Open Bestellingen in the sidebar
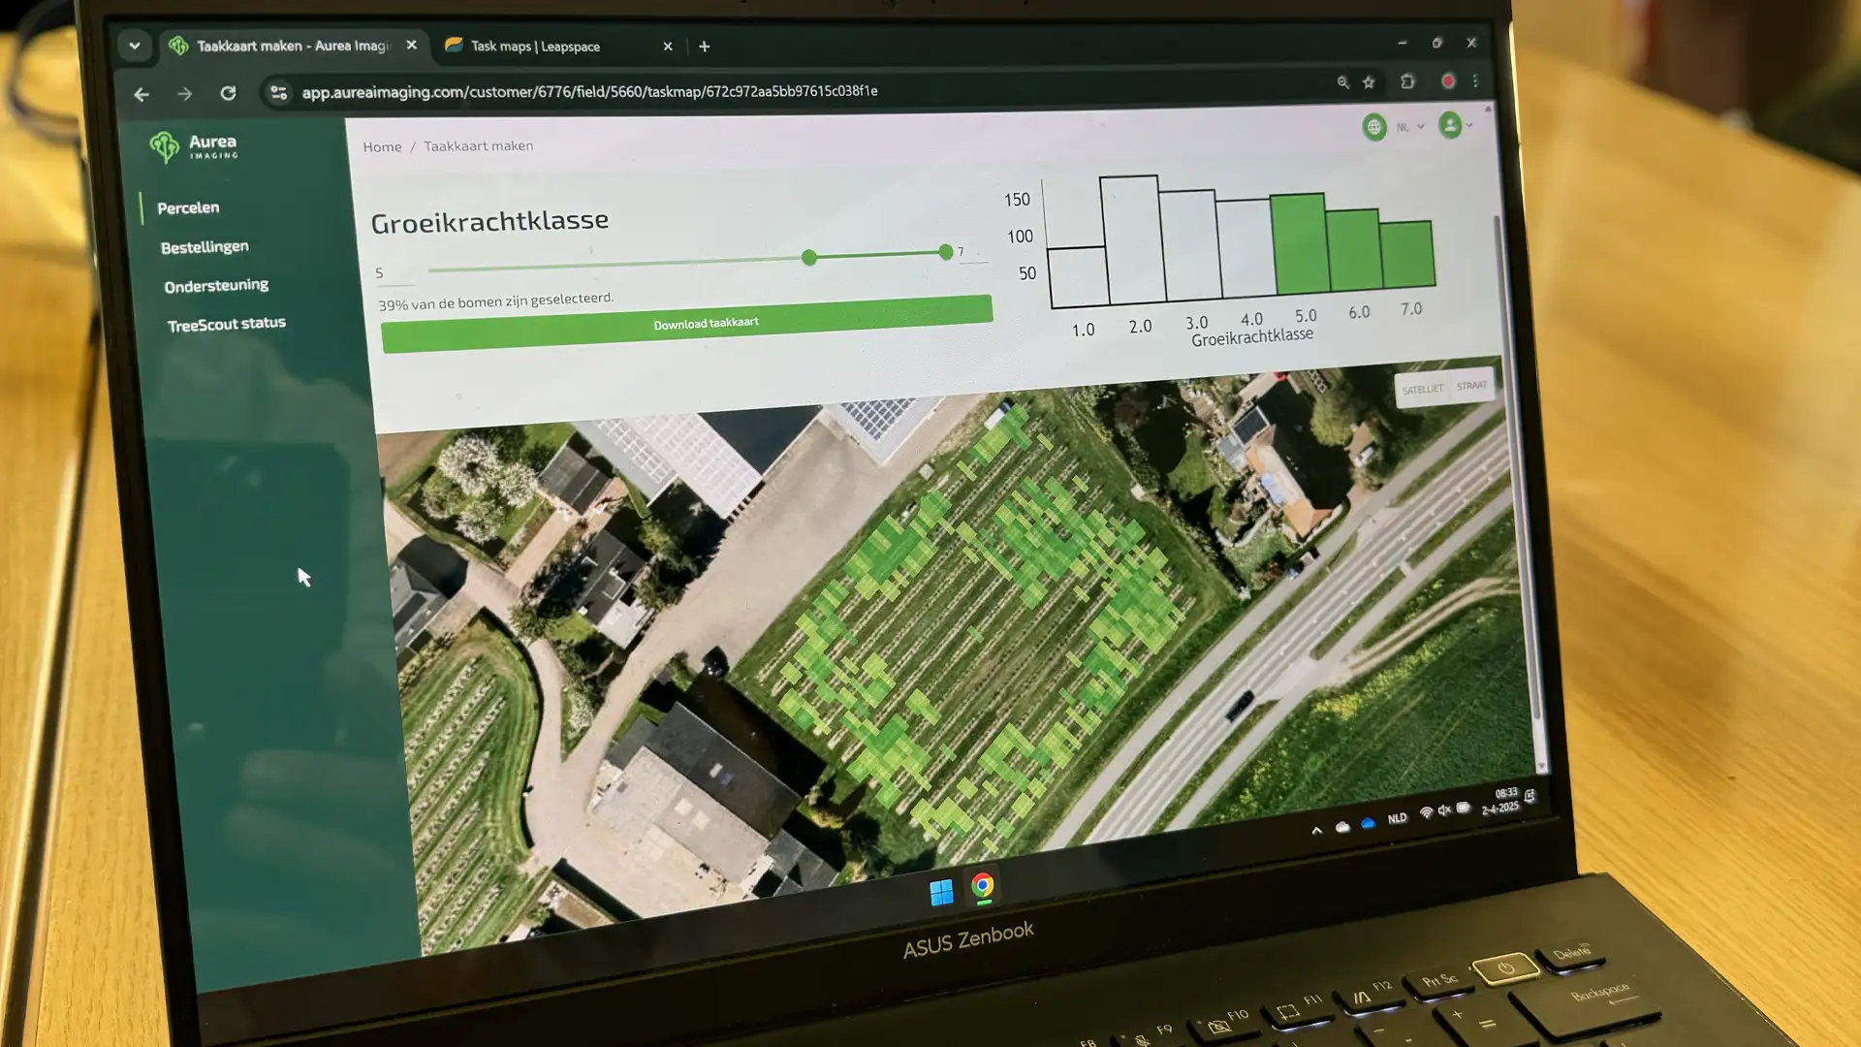This screenshot has height=1047, width=1861. click(x=205, y=247)
